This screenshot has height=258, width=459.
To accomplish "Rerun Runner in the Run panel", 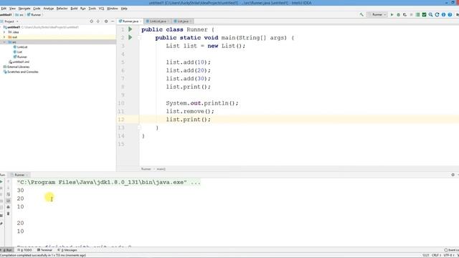I will [1, 181].
